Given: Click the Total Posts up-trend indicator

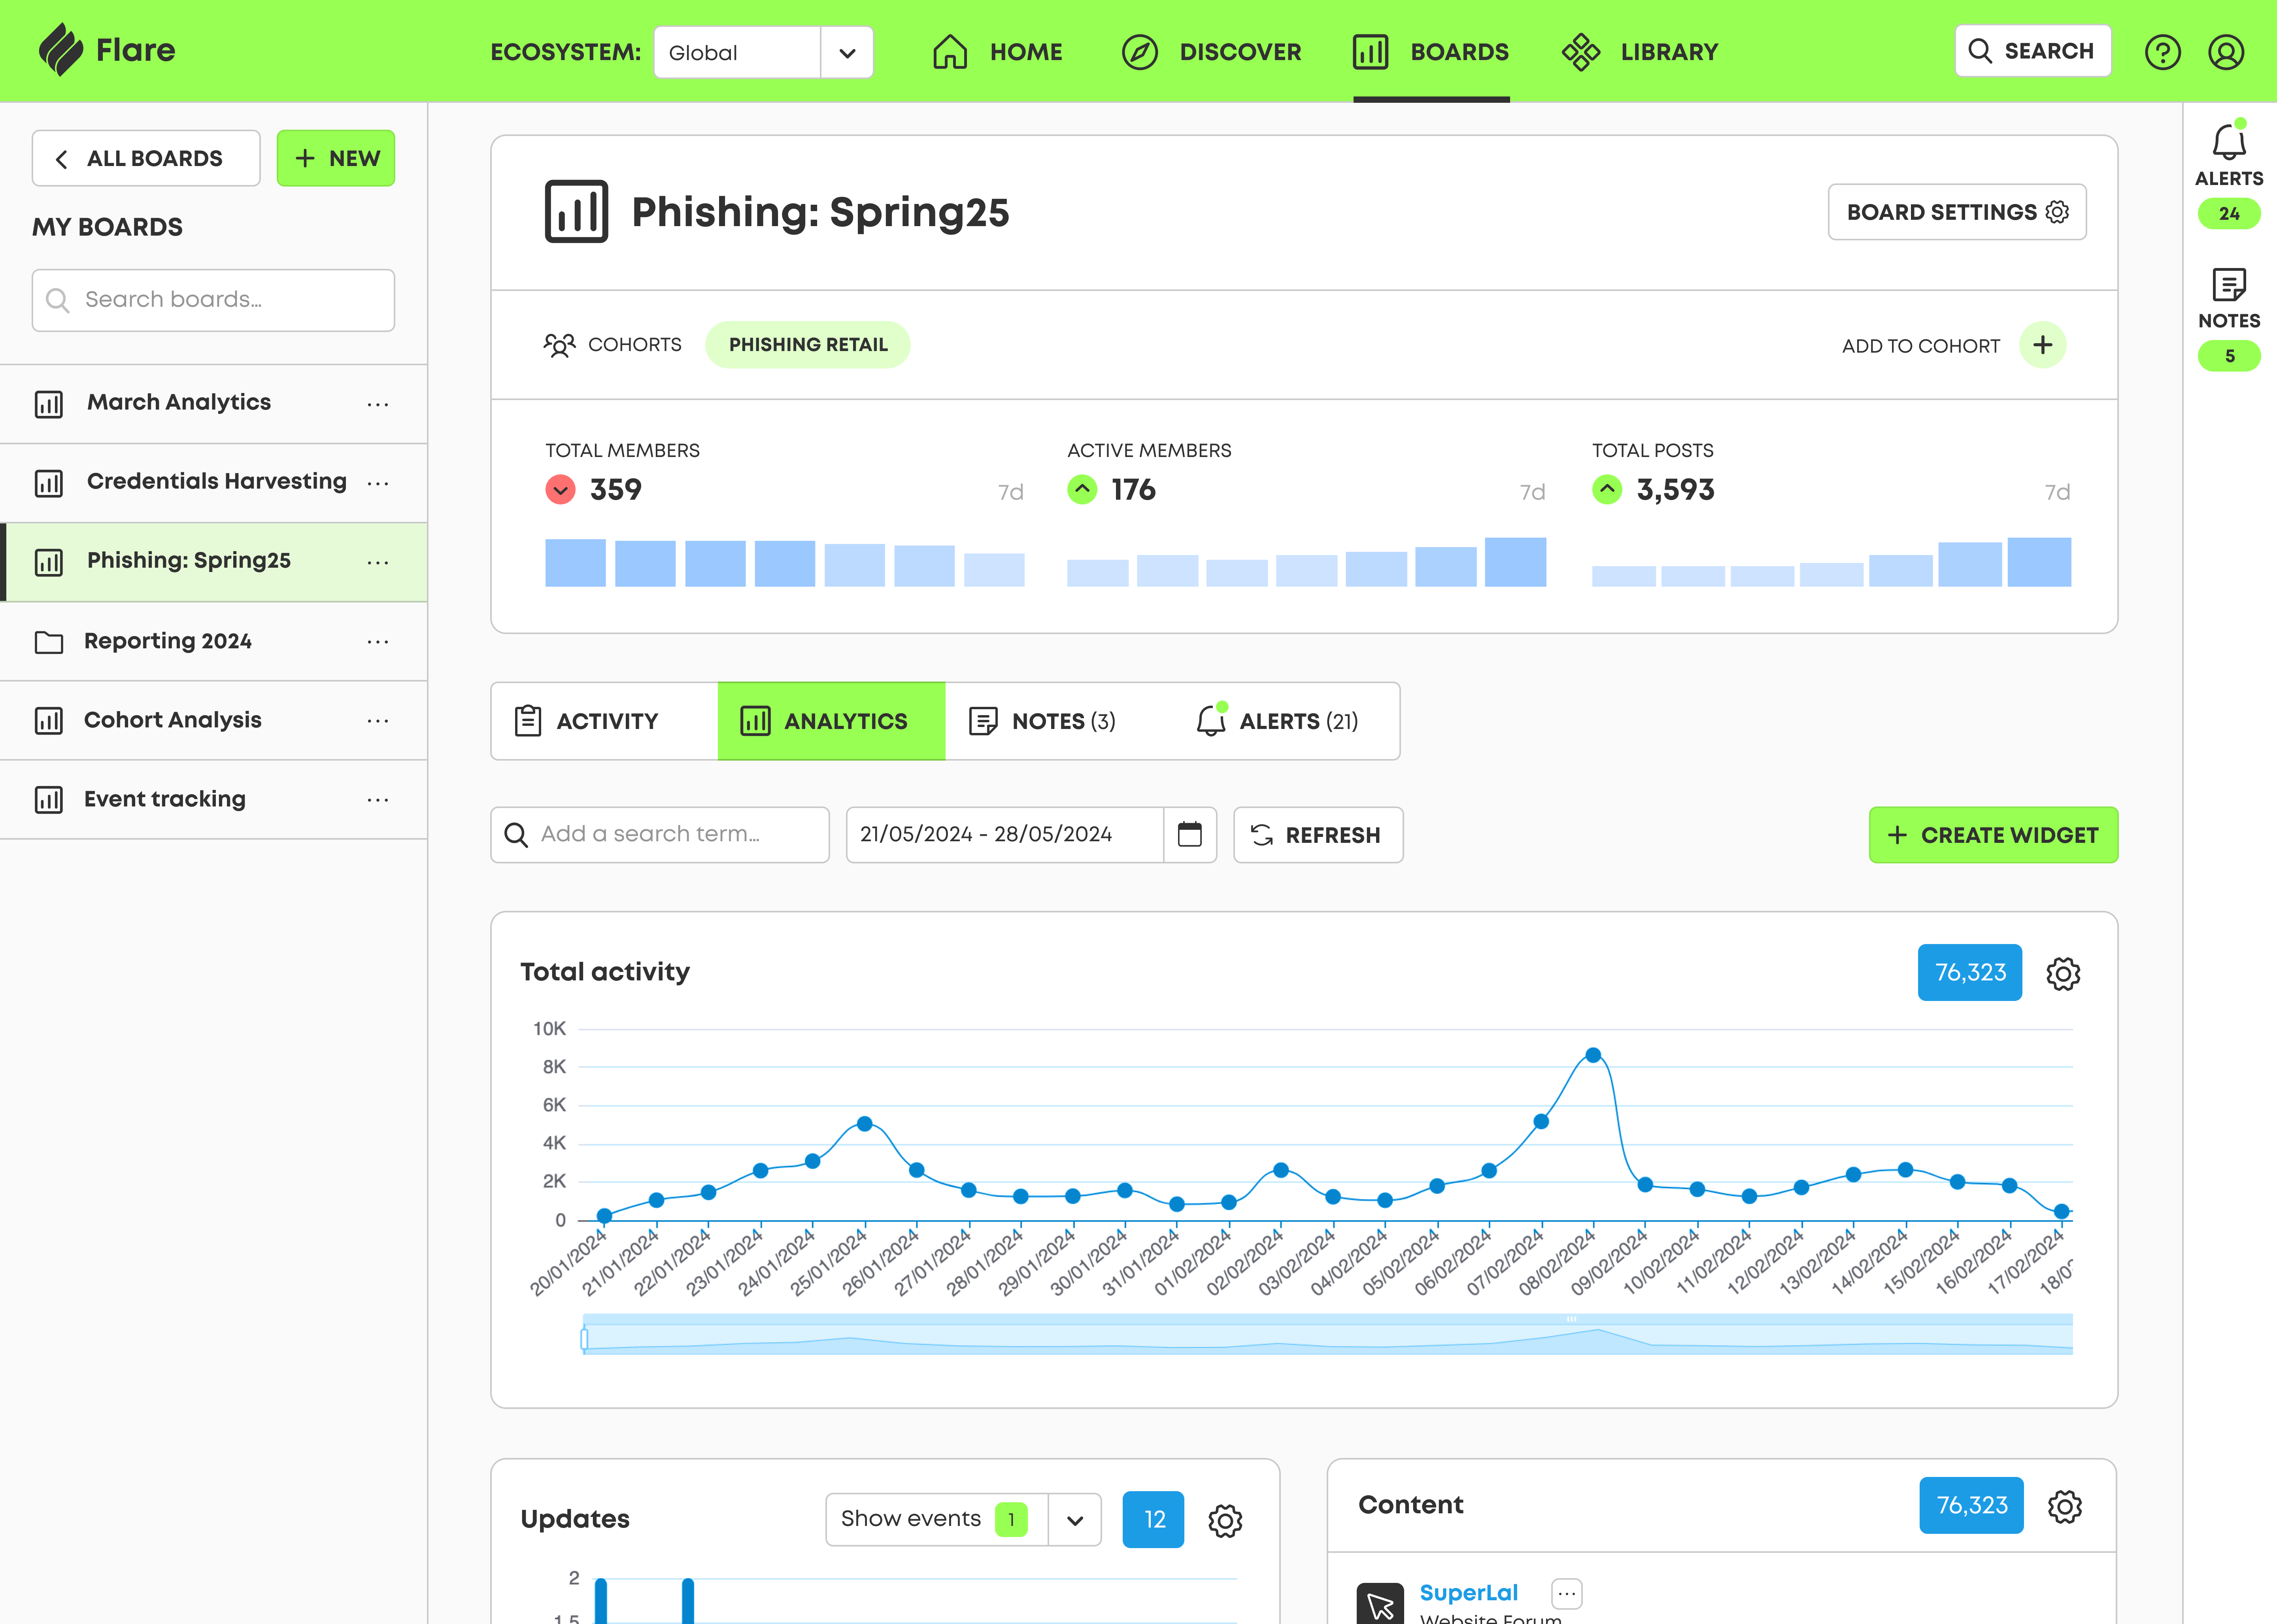Looking at the screenshot, I should (1607, 490).
